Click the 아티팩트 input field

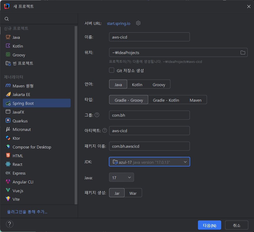pyautogui.click(x=149, y=131)
